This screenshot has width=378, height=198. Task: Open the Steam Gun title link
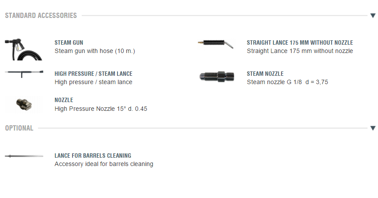(69, 43)
